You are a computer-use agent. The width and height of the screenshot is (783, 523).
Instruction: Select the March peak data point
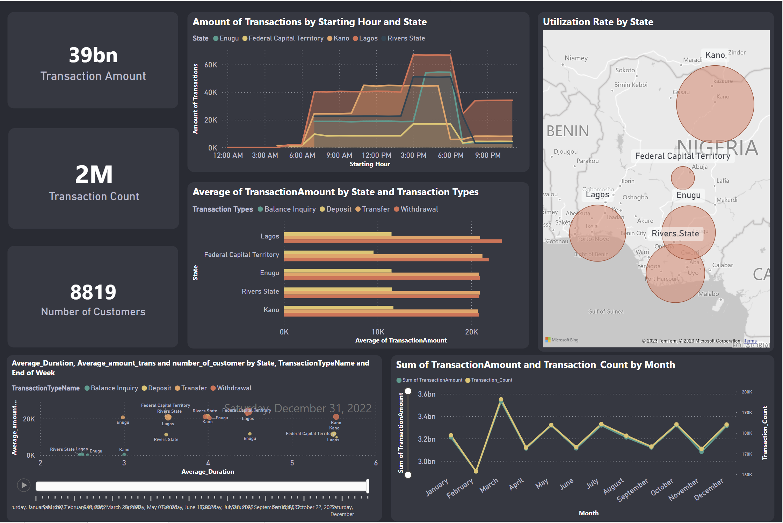[x=501, y=399]
